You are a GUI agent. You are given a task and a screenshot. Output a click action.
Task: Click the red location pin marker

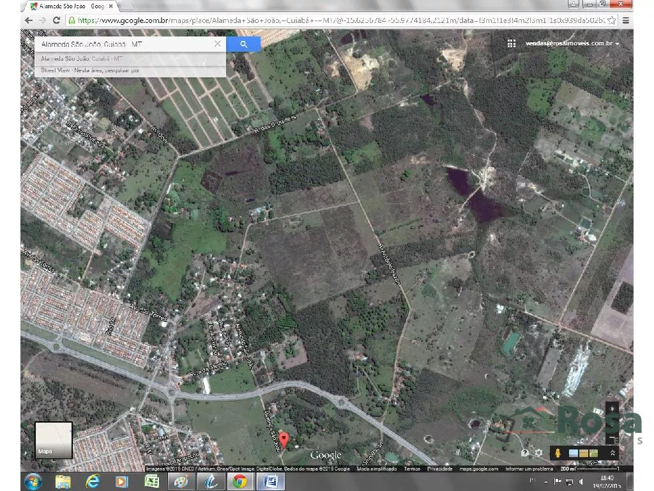[285, 439]
